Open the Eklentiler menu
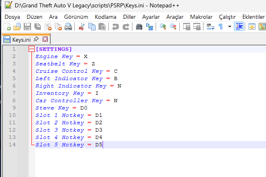Image resolution: width=266 pixels, height=177 pixels. [253, 17]
